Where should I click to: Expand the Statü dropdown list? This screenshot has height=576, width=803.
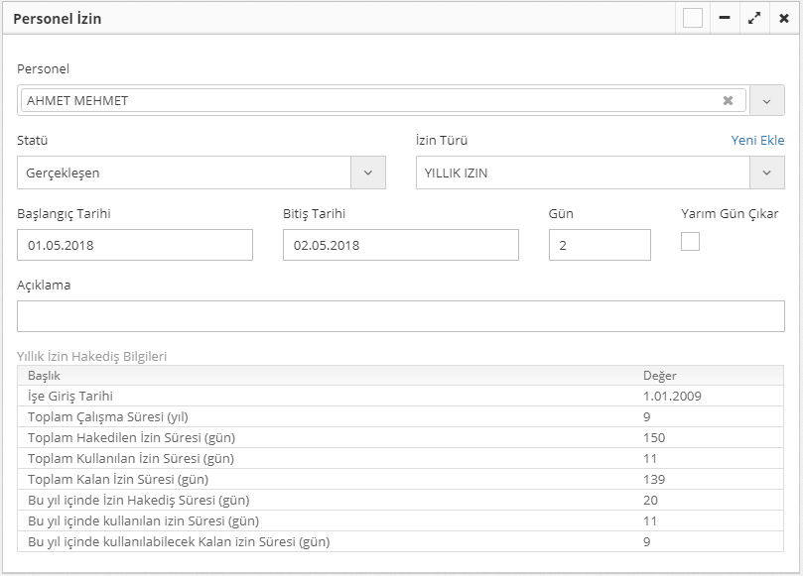tap(368, 173)
